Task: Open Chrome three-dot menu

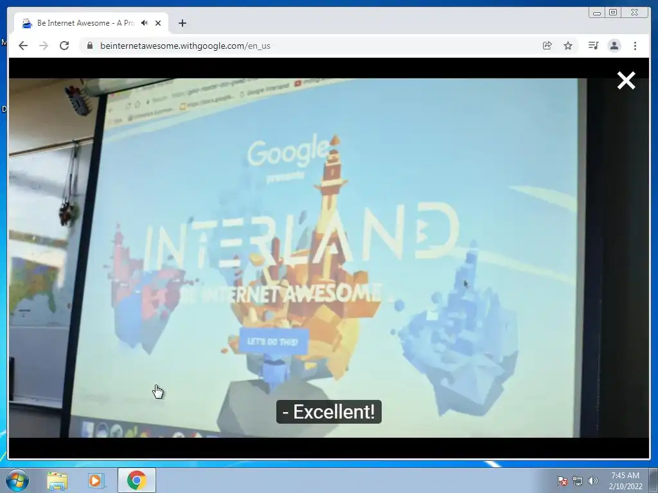Action: click(x=635, y=46)
